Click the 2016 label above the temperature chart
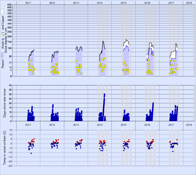The height and width of the screenshot is (175, 196). [x=147, y=125]
